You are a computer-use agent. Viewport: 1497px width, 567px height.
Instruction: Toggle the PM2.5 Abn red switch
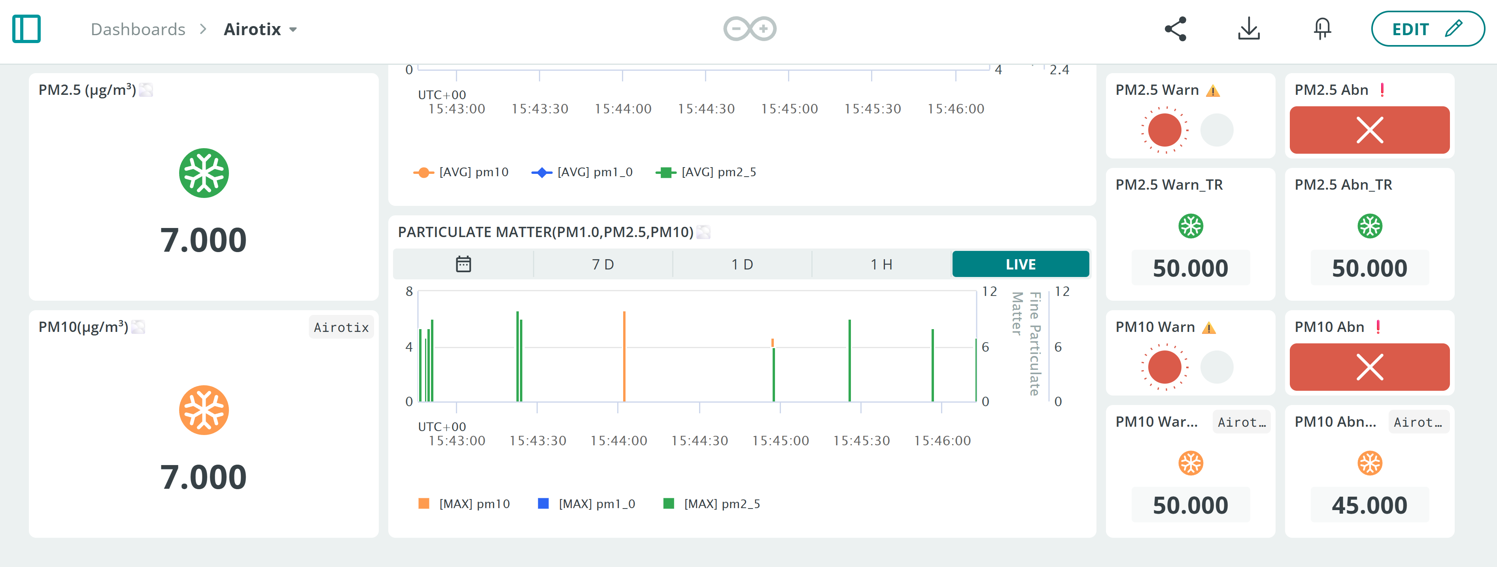pos(1369,130)
